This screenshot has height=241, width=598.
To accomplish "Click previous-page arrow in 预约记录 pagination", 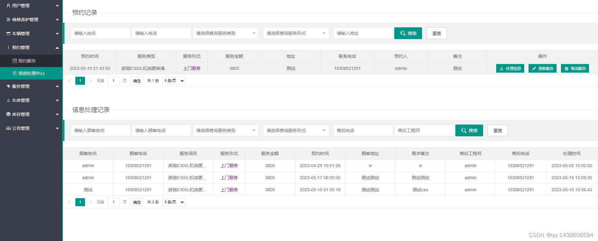I will click(69, 81).
